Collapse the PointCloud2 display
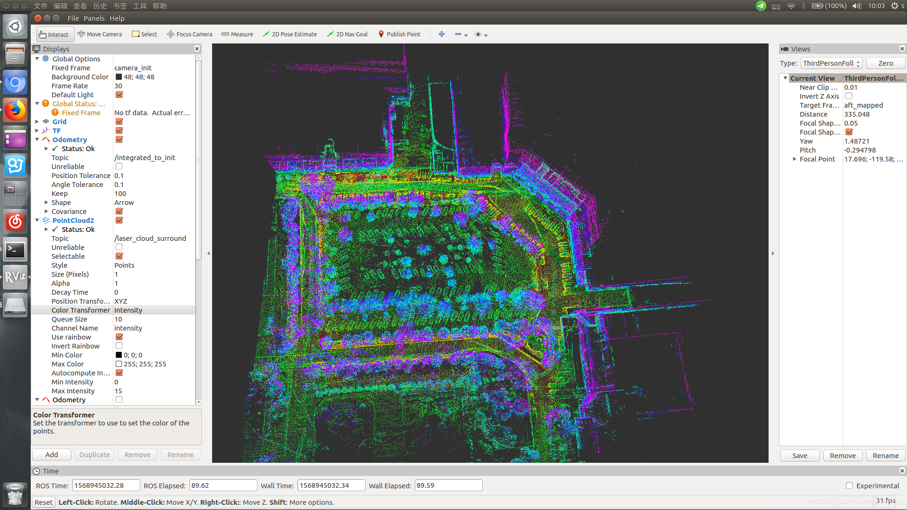 (37, 221)
